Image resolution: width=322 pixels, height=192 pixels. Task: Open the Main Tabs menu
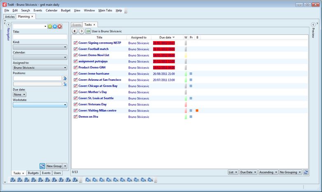(105, 10)
